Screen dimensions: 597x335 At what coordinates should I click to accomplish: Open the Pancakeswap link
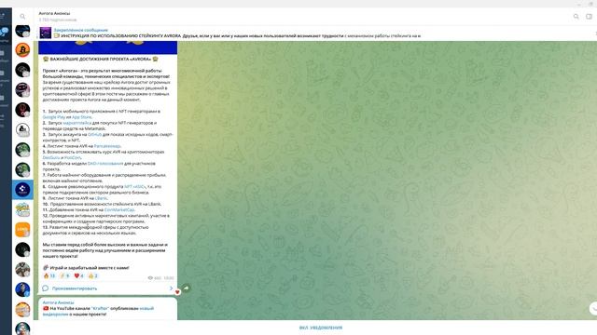(107, 146)
